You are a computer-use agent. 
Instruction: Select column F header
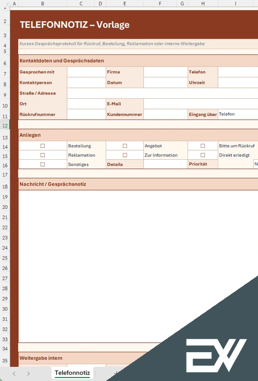coord(160,3)
